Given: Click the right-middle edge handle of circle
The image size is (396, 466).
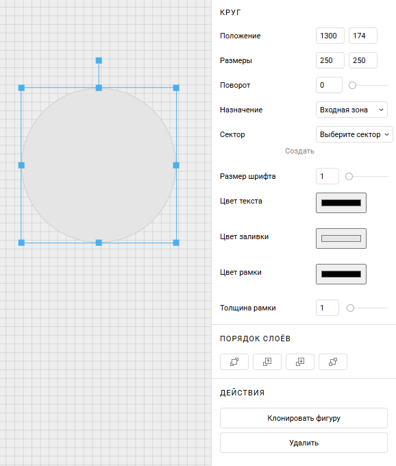Looking at the screenshot, I should pos(176,165).
